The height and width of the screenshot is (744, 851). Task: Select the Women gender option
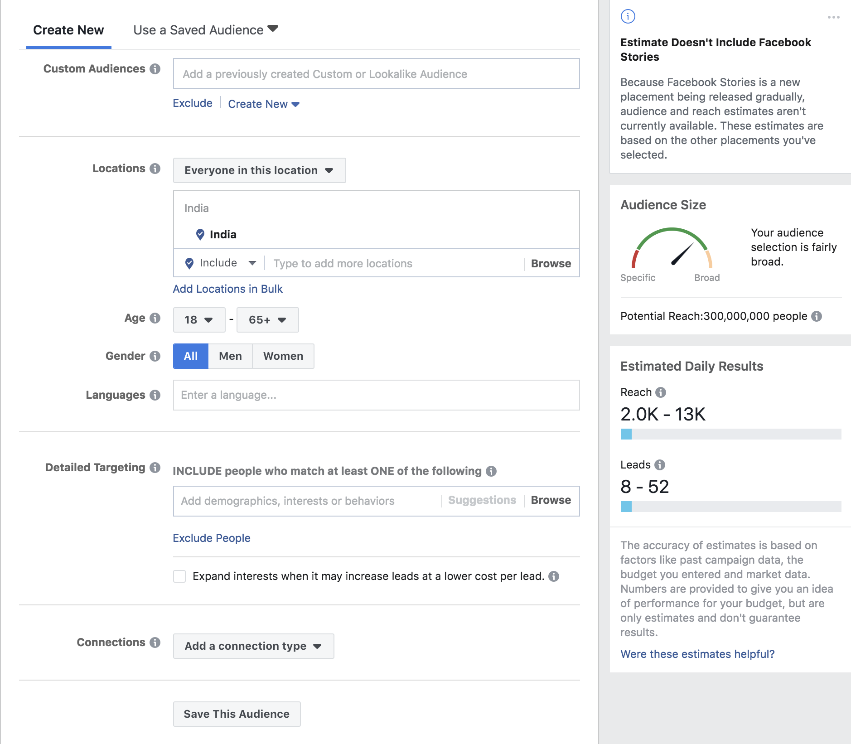tap(283, 356)
